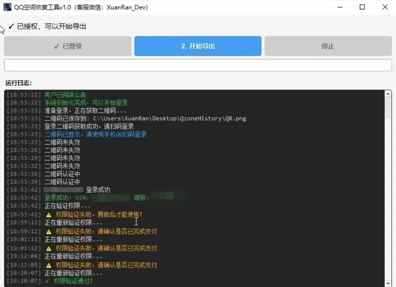Click warning icon on 19:12:05 line

click(x=49, y=266)
